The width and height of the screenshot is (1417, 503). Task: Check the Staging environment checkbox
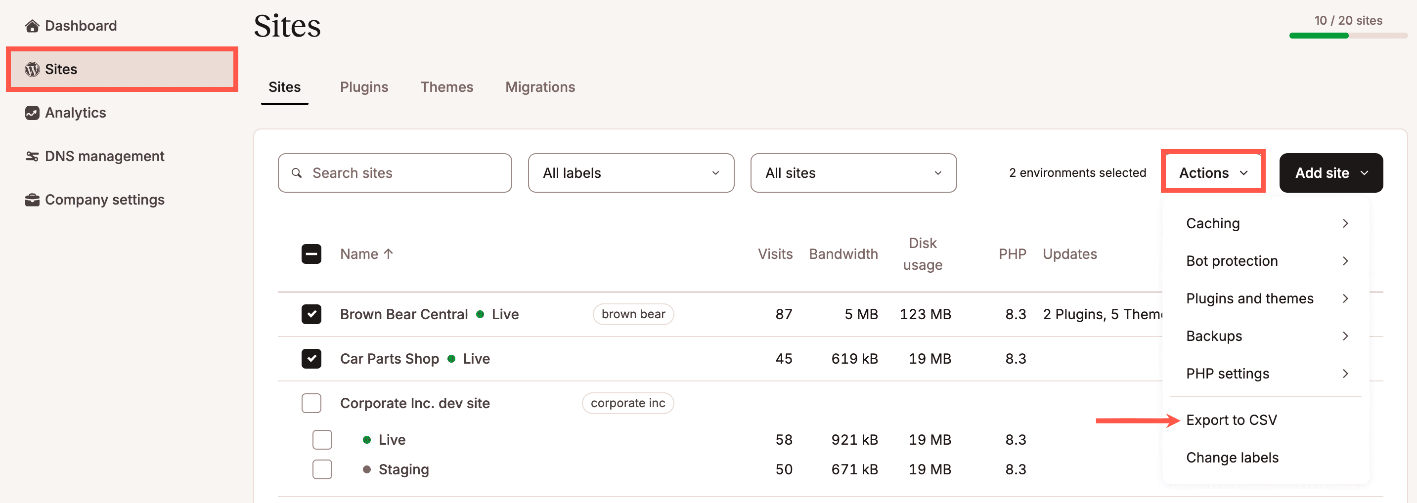pos(322,469)
